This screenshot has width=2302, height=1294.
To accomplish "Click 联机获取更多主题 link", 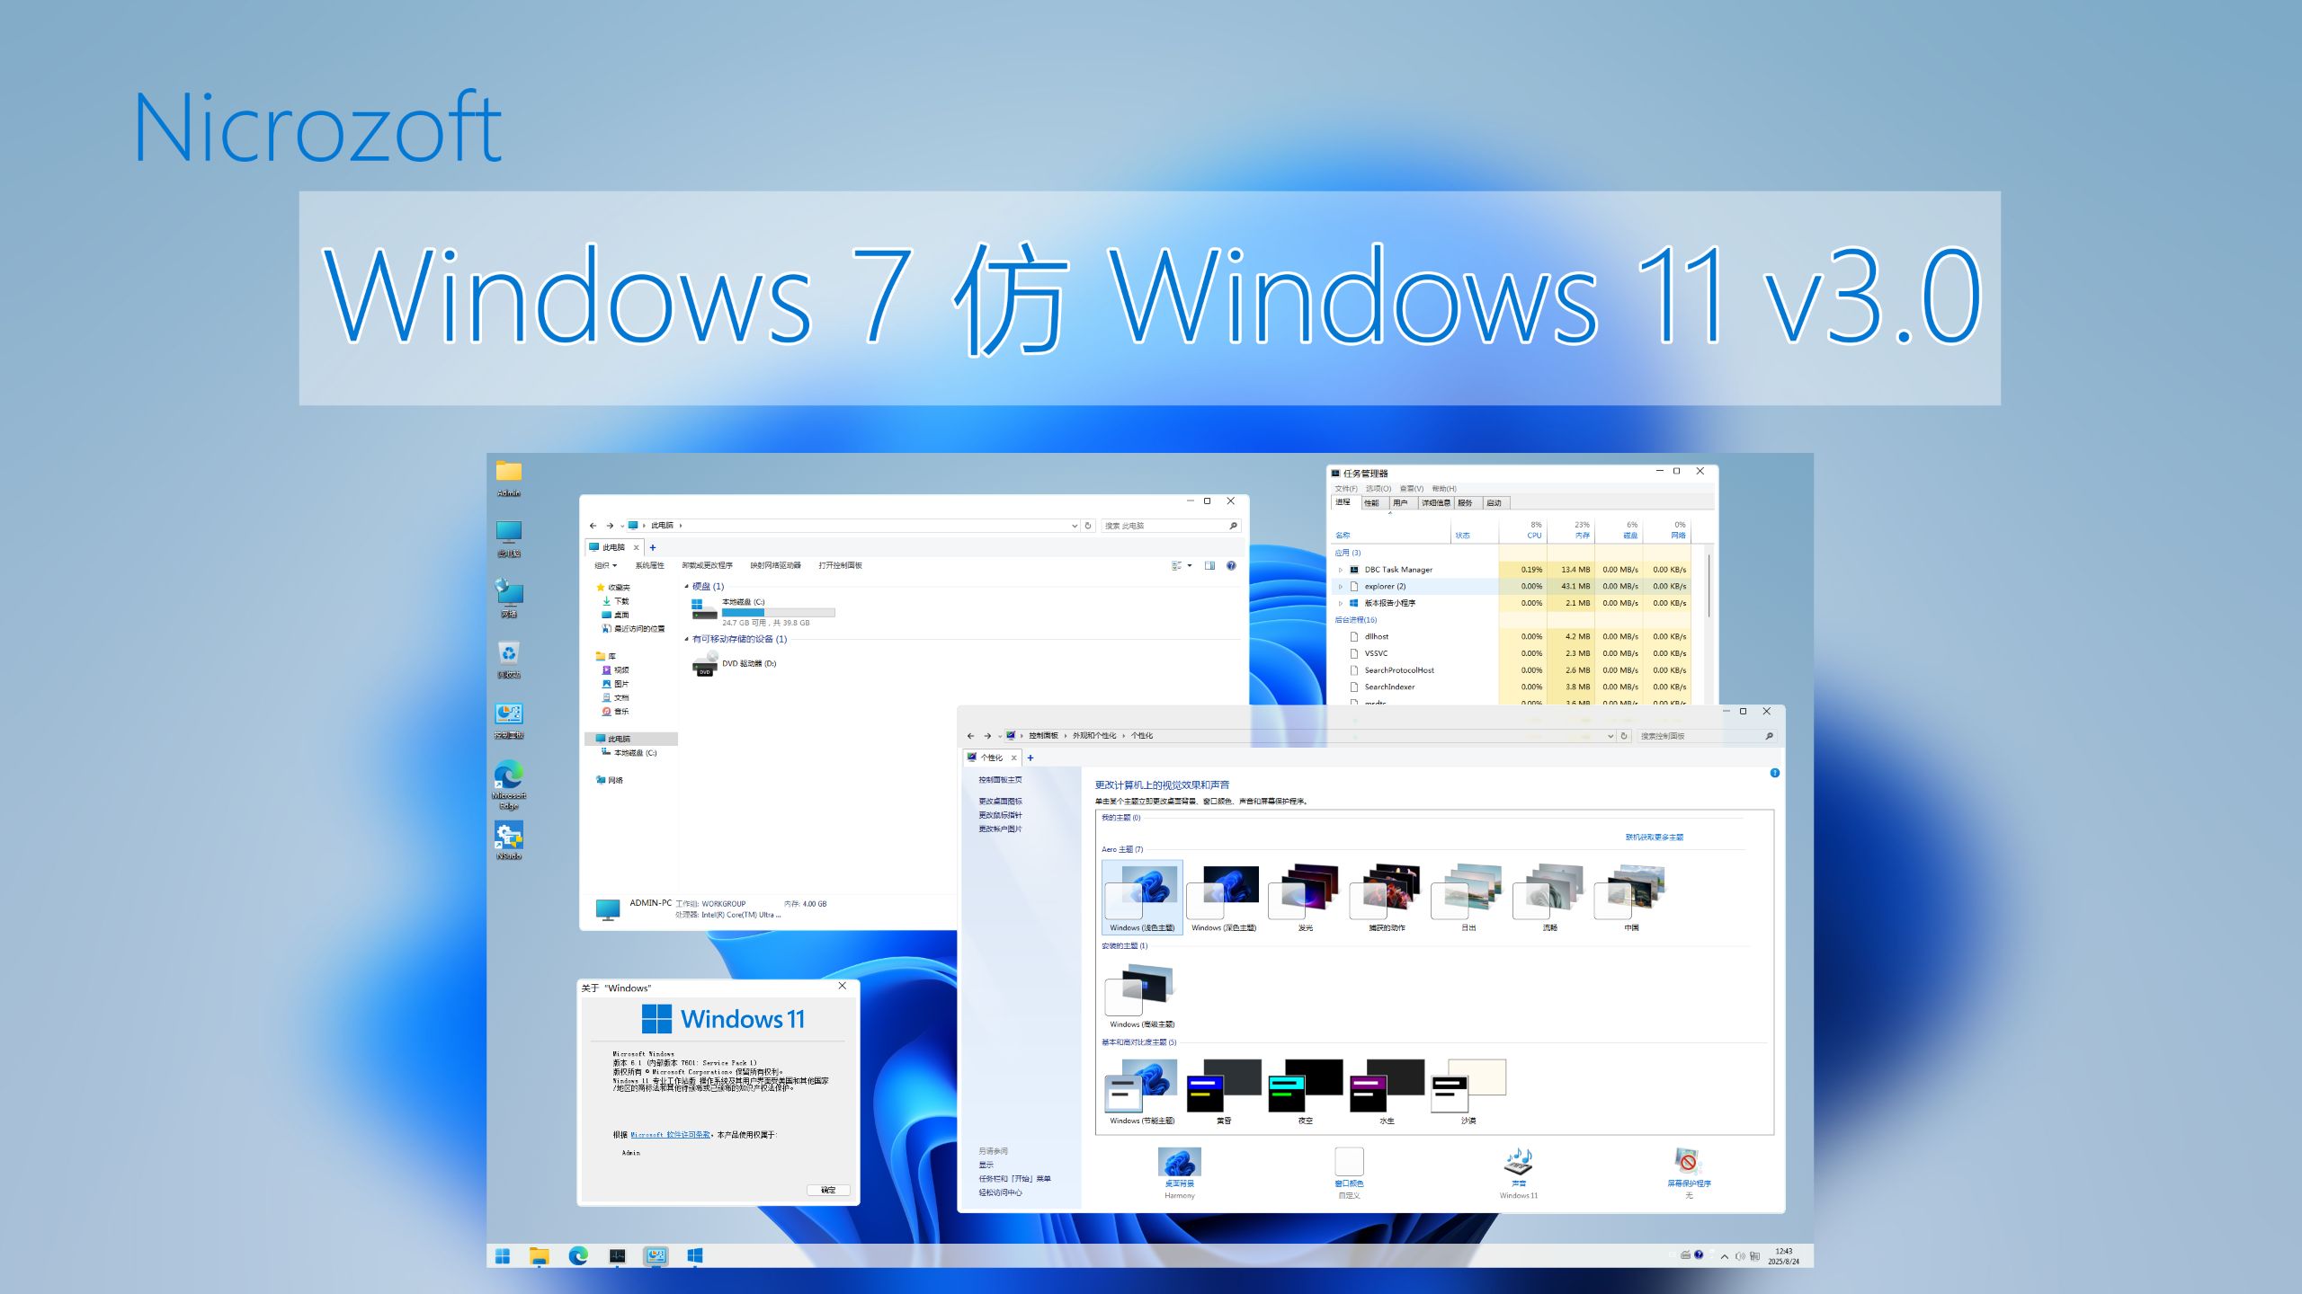I will tap(1654, 837).
